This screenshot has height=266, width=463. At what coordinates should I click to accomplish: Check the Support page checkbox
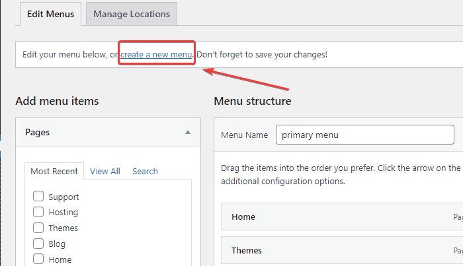(38, 197)
